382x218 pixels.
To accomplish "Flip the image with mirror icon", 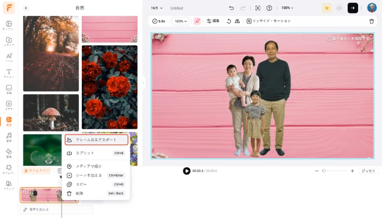I will (237, 21).
